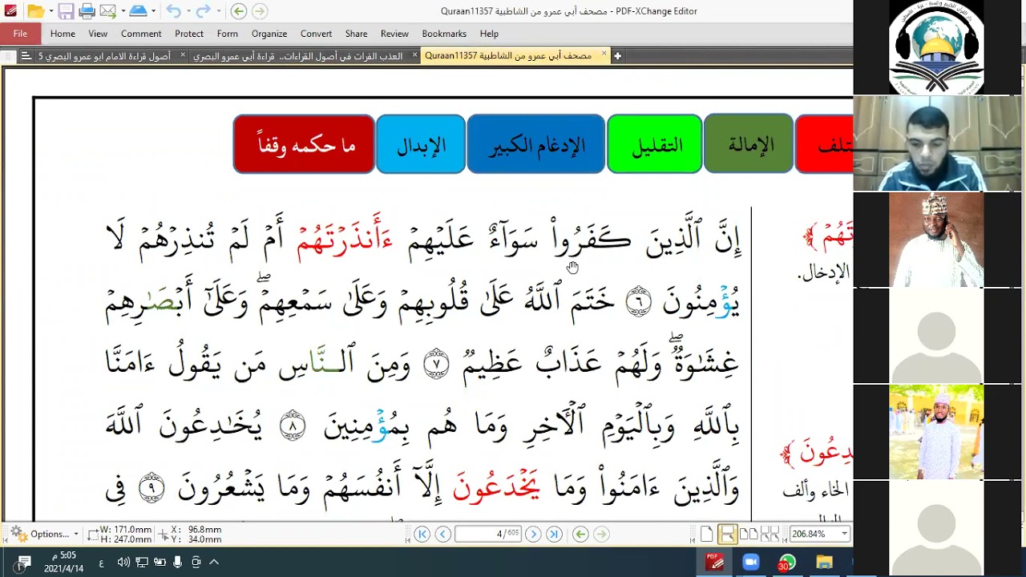
Task: Save the document with the floppy icon
Action: pos(66,11)
